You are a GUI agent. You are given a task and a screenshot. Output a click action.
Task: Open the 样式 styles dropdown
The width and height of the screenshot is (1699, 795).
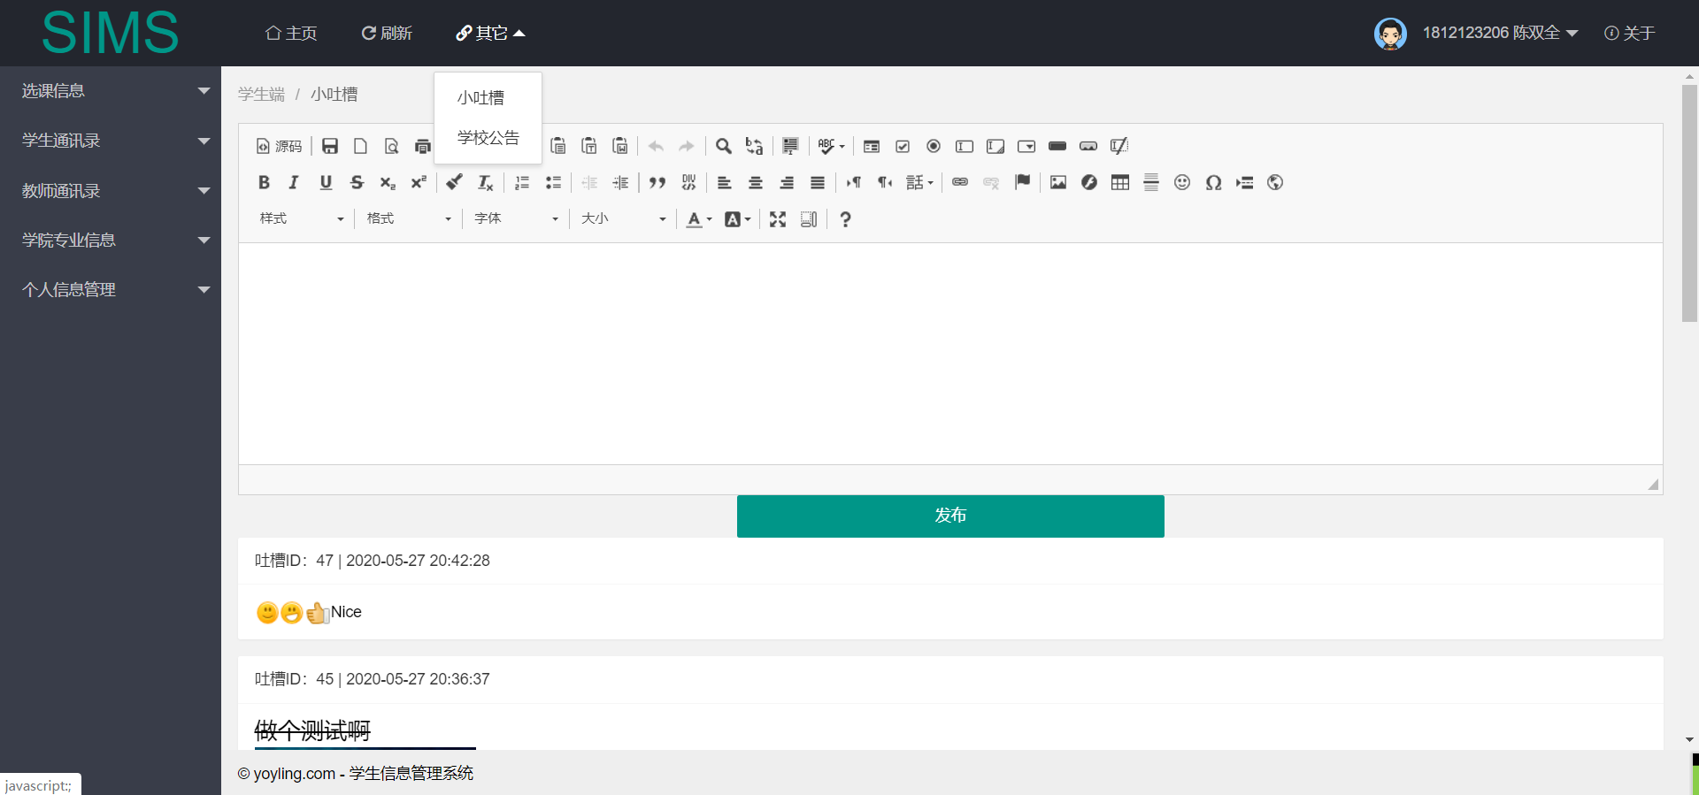point(301,219)
